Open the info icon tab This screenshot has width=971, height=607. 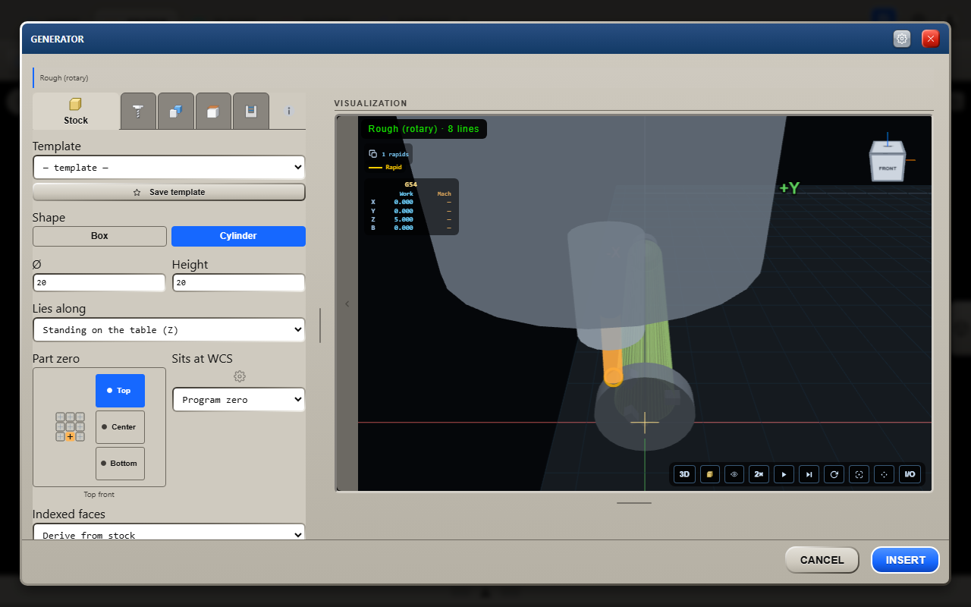pos(288,112)
